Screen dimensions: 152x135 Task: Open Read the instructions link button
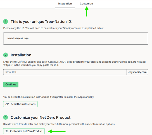(20, 104)
